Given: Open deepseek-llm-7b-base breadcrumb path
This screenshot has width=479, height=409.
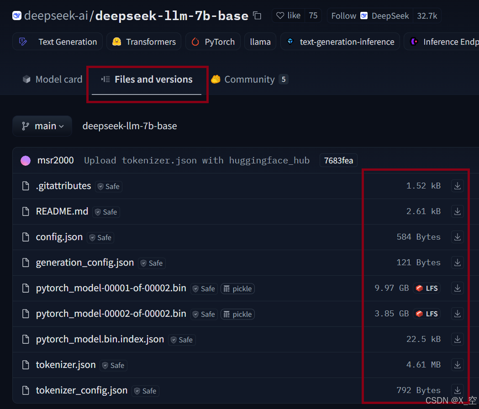Looking at the screenshot, I should click(130, 126).
